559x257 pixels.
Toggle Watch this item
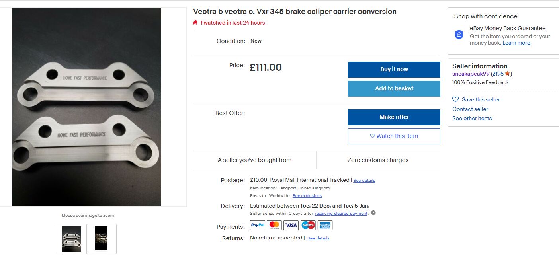[x=394, y=136]
